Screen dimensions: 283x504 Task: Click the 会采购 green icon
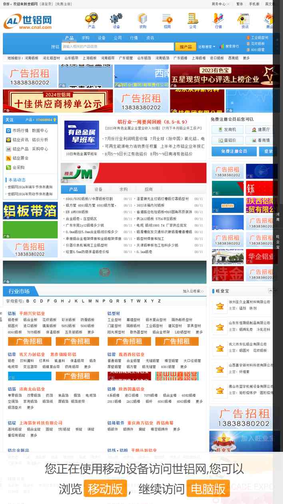(8, 167)
